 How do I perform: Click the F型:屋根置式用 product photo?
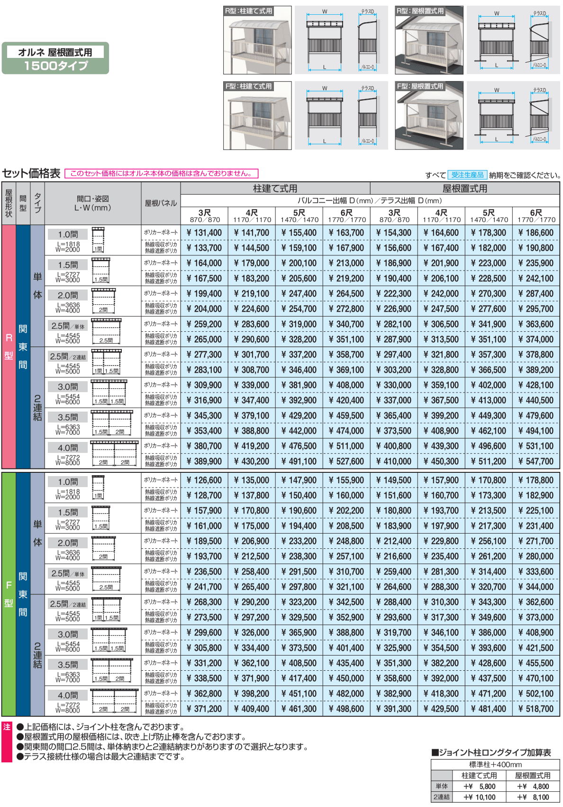click(429, 115)
